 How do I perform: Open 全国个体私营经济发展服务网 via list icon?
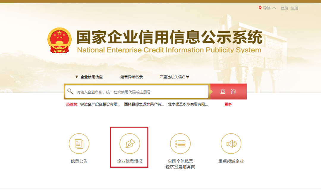(180, 143)
